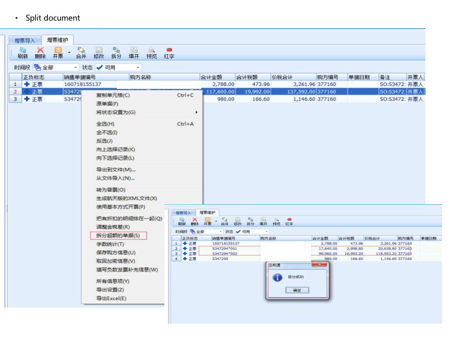Image resolution: width=450 pixels, height=338 pixels.
Task: Select the 拆分 (Split) icon in upper toolbar
Action: coord(116,53)
